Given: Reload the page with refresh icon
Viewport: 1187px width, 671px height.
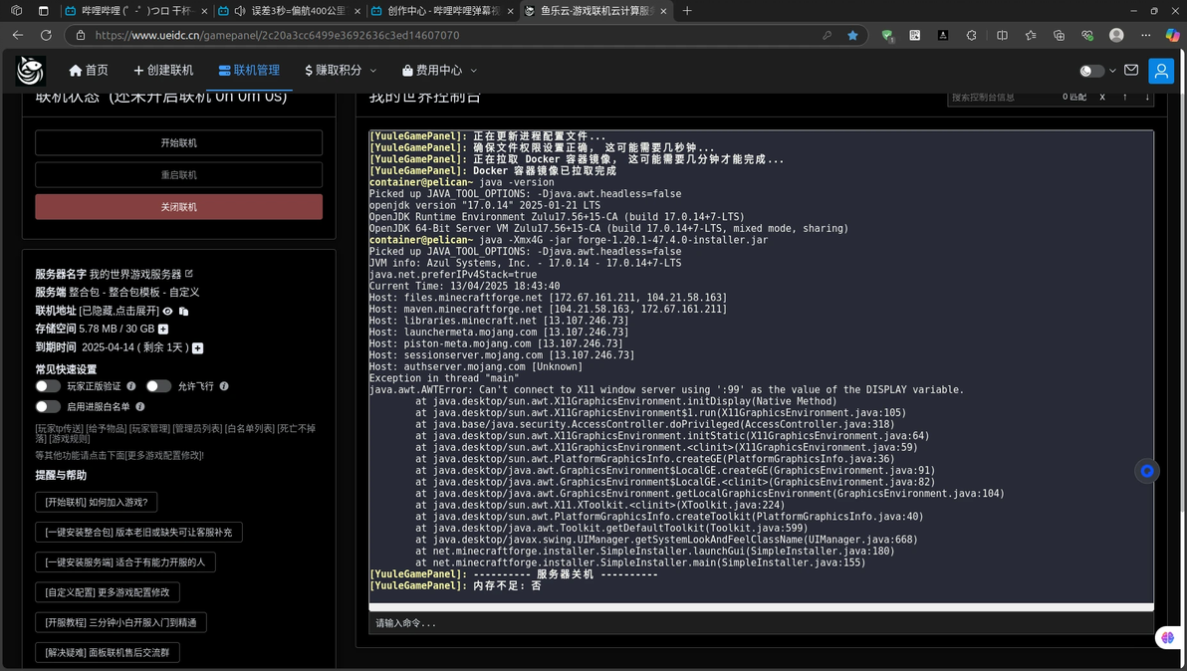Looking at the screenshot, I should pos(46,35).
